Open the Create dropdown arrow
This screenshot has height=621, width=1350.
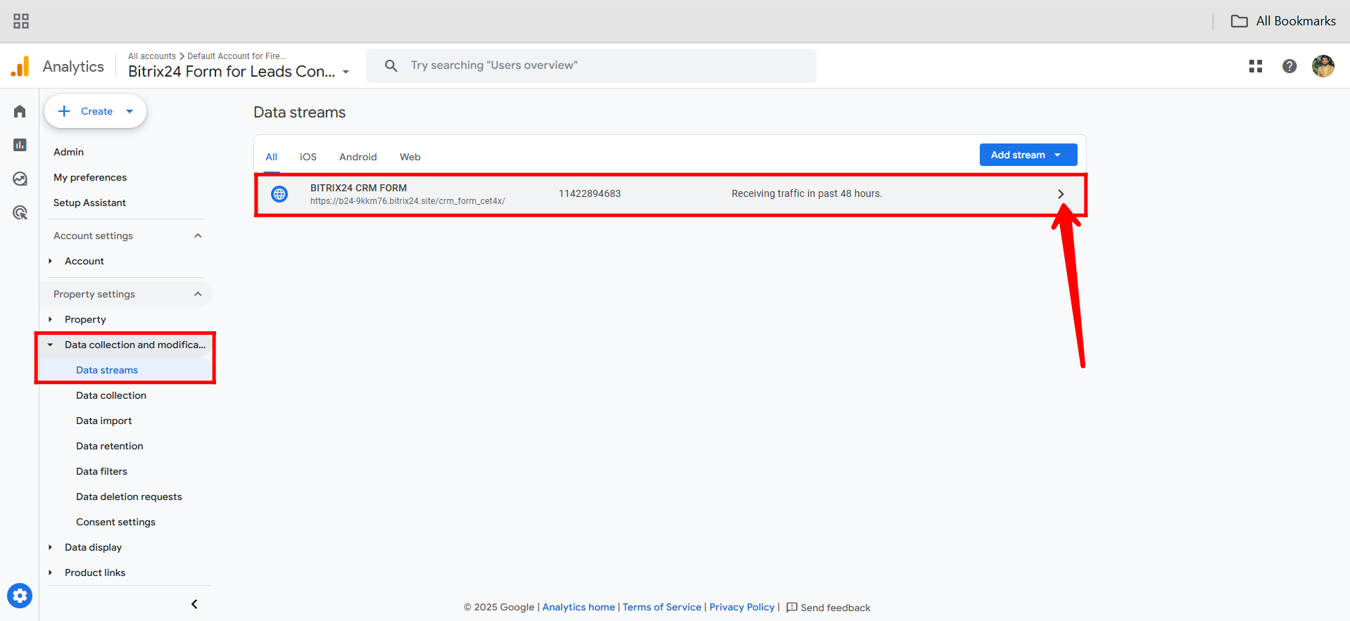[x=130, y=111]
